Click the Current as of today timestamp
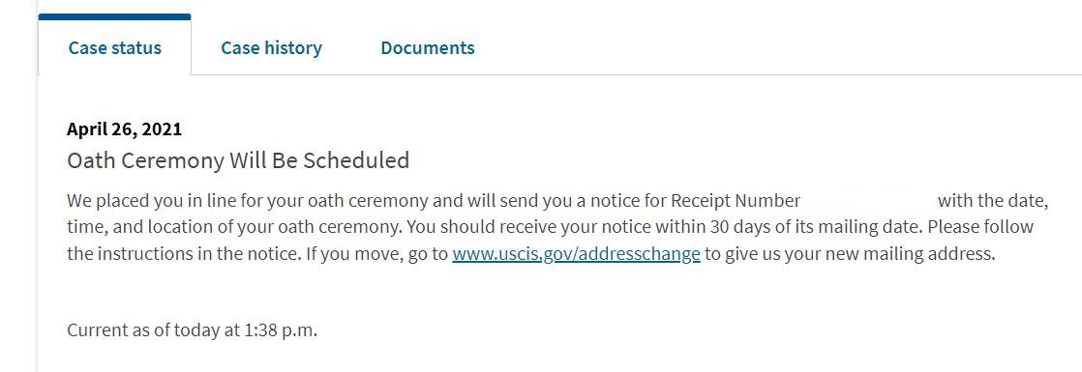 click(192, 330)
